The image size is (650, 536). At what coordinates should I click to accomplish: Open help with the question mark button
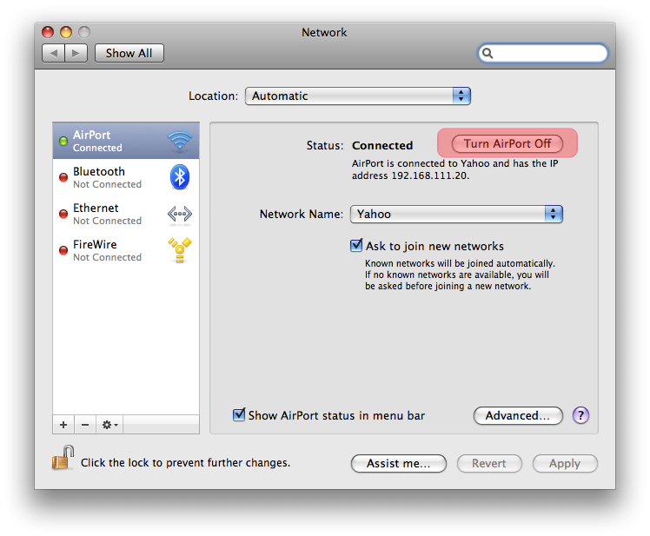580,415
